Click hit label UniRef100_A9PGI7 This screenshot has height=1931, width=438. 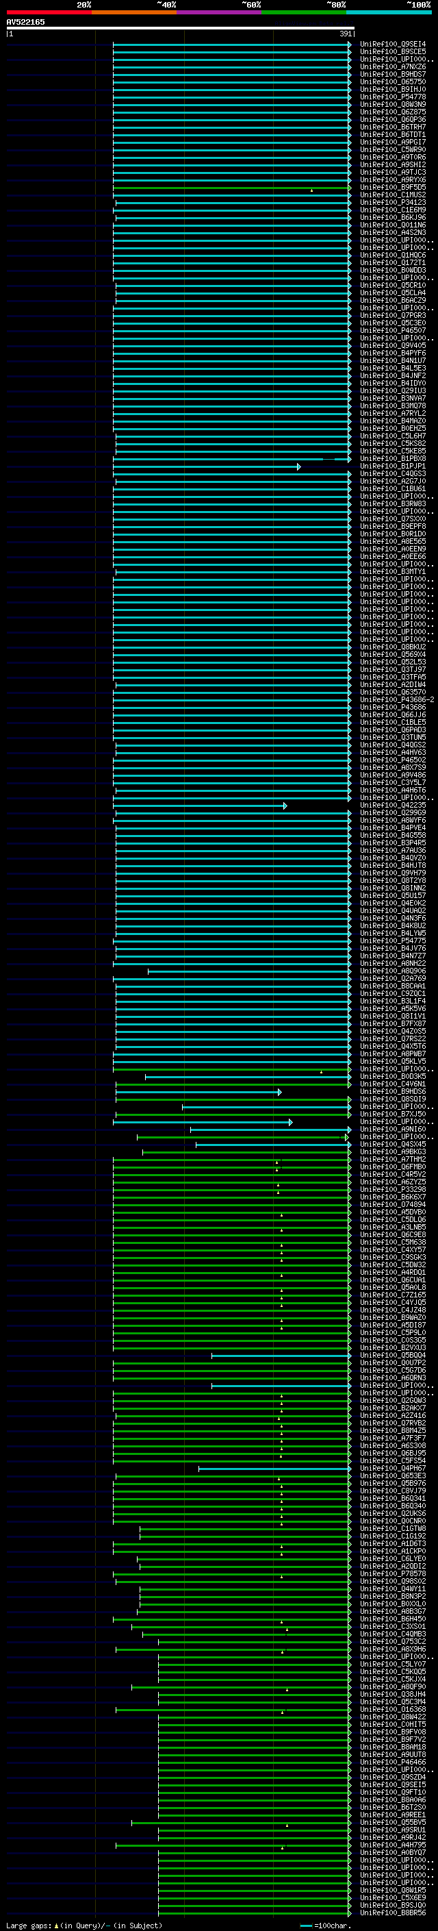pos(393,142)
